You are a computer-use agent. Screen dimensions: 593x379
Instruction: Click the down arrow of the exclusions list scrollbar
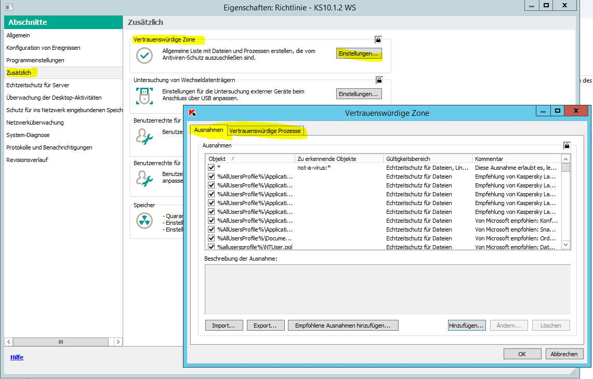(x=566, y=245)
